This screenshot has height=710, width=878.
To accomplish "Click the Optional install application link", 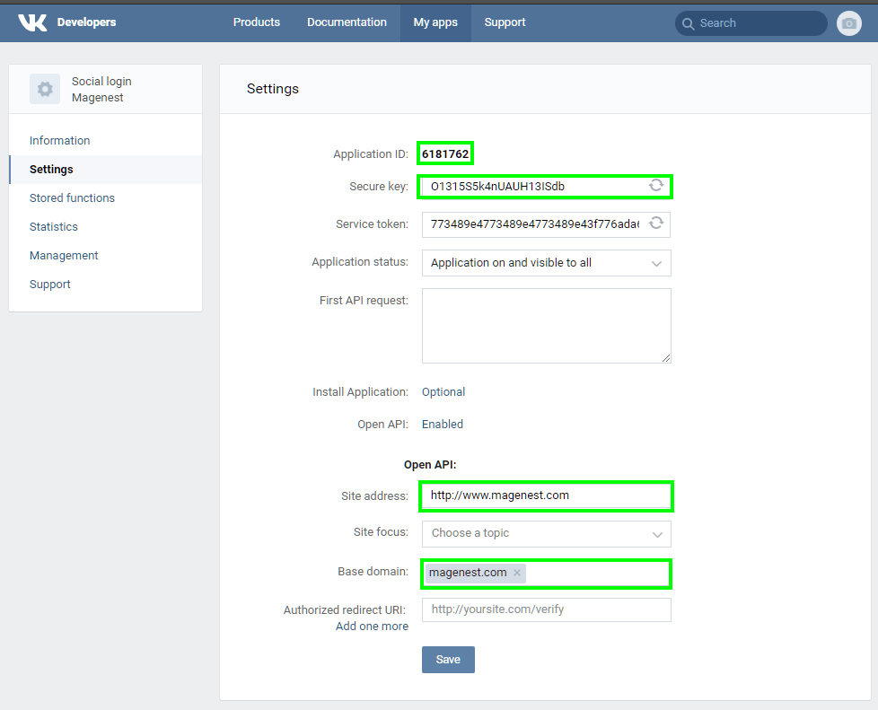I will coord(443,392).
